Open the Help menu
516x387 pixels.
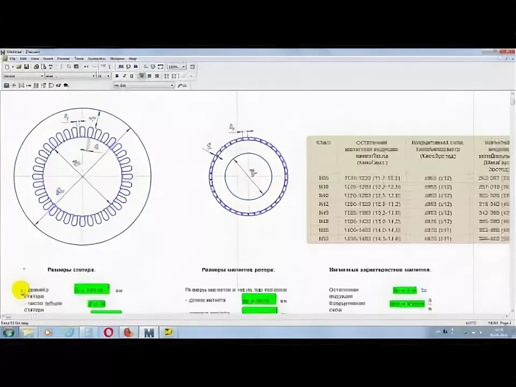click(x=133, y=59)
